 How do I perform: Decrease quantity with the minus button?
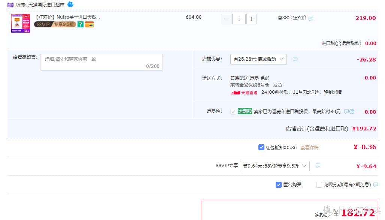pyautogui.click(x=226, y=19)
